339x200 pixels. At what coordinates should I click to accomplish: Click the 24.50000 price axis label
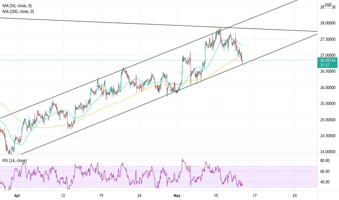click(328, 136)
